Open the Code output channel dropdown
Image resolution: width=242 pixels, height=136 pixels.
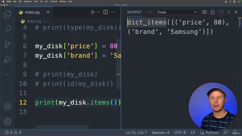177,12
